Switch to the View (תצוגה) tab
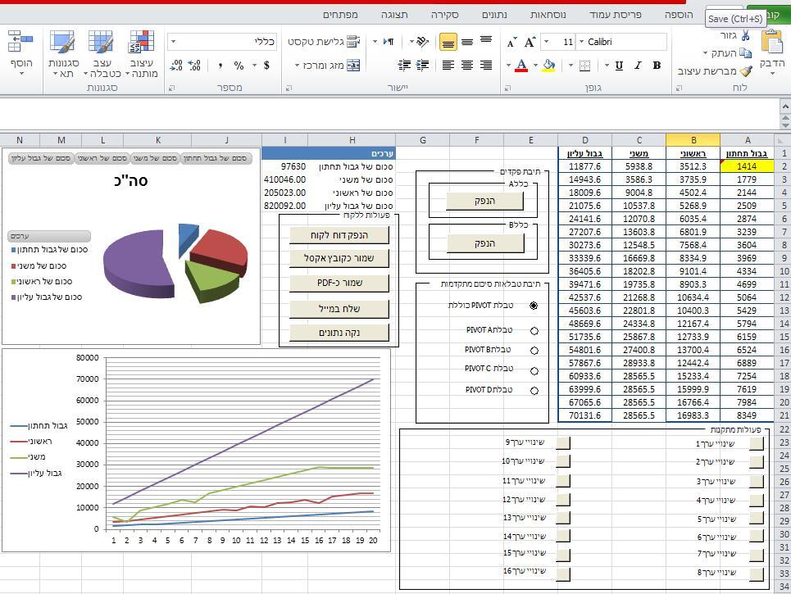This screenshot has width=791, height=594. [x=394, y=15]
